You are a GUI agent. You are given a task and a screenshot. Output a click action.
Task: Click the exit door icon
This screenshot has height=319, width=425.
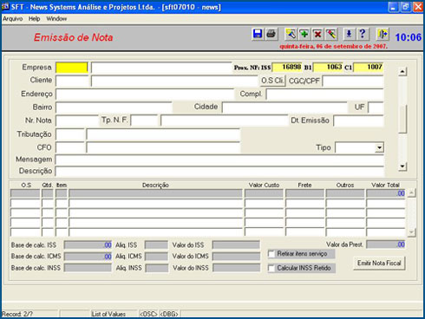[382, 34]
